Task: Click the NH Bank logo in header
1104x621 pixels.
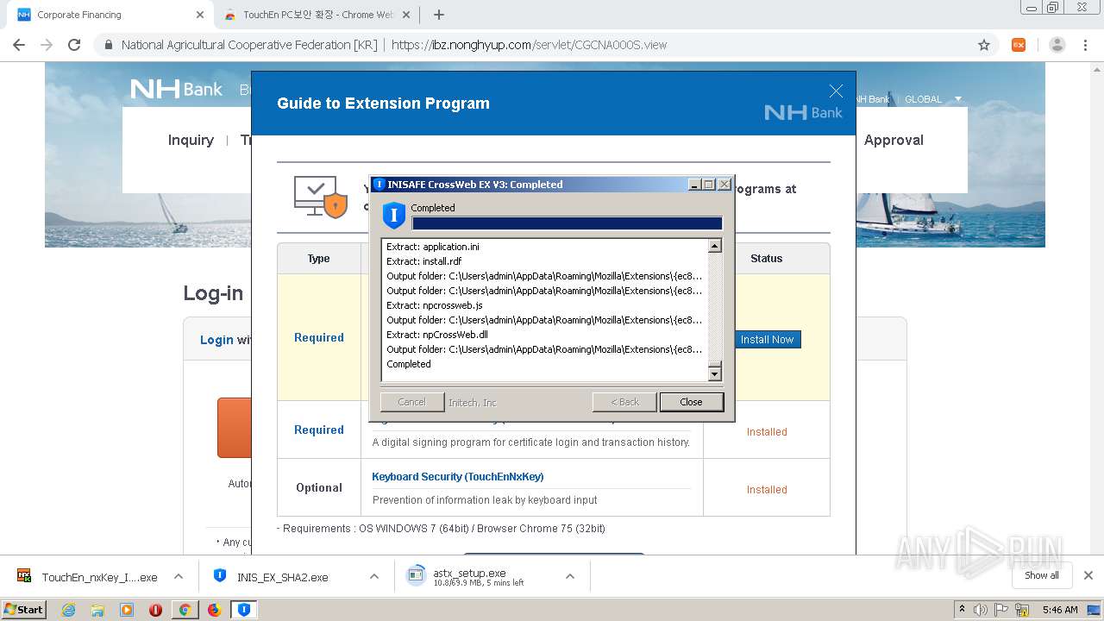Action: tap(176, 89)
